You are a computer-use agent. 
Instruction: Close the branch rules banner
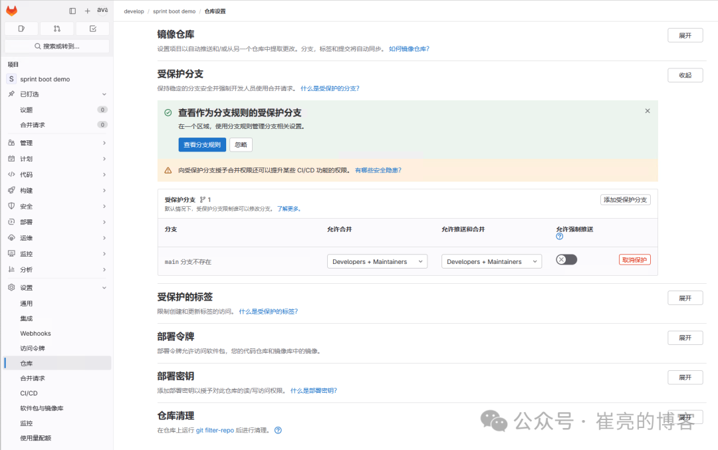point(648,111)
